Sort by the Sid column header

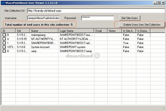pos(22,31)
